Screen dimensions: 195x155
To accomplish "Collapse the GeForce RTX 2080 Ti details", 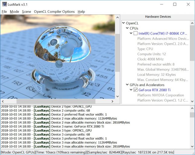I will coord(131,90).
